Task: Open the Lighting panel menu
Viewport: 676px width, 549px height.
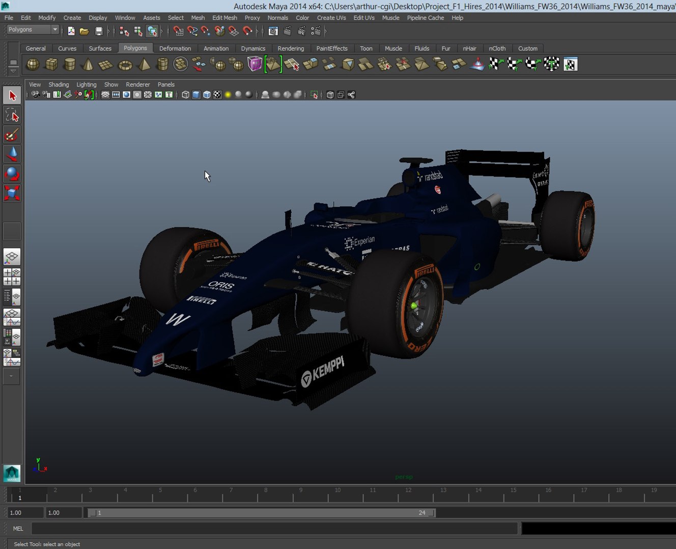Action: coord(86,84)
